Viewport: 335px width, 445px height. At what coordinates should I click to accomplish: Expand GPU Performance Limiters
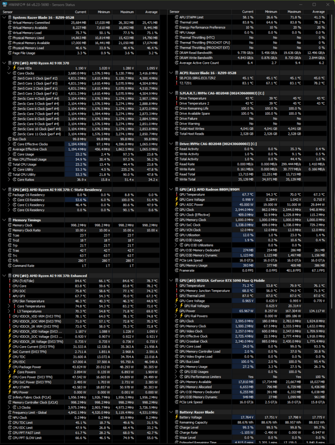point(175,377)
